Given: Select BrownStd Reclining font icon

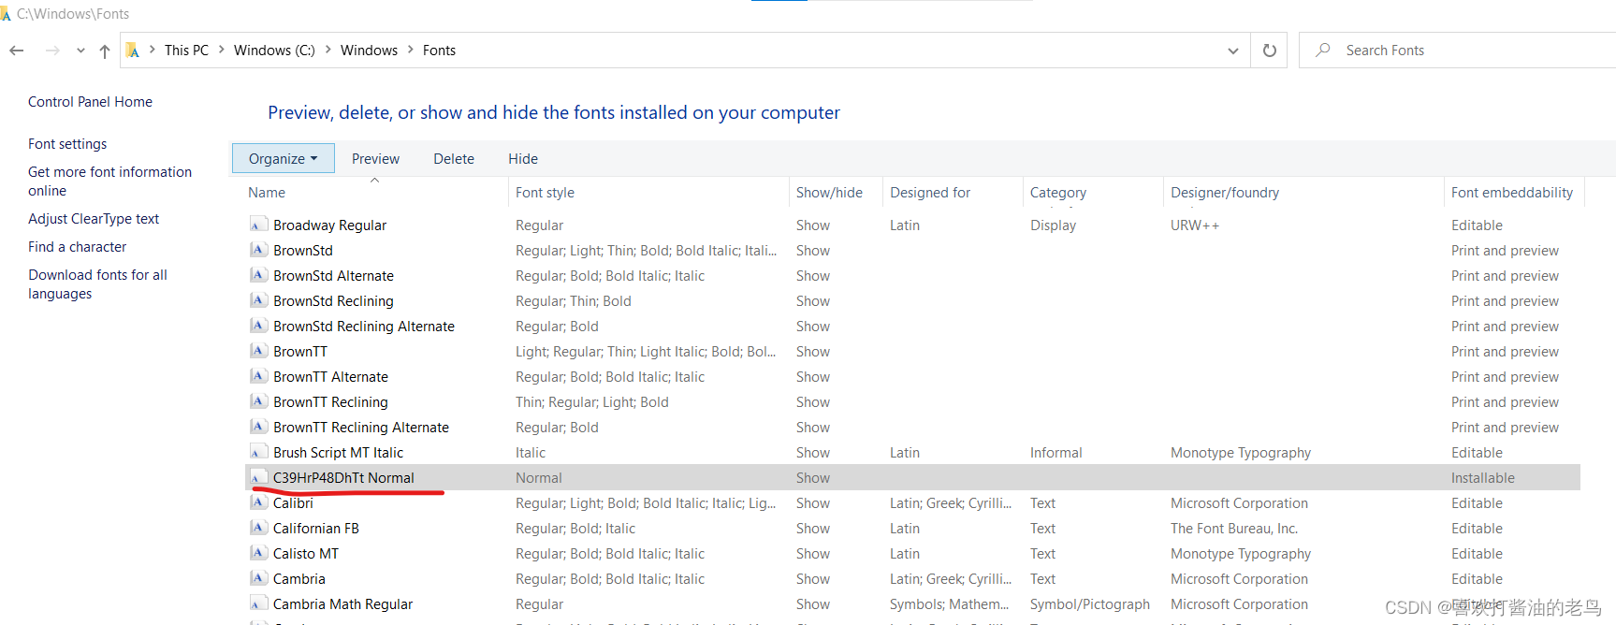Looking at the screenshot, I should coord(258,300).
